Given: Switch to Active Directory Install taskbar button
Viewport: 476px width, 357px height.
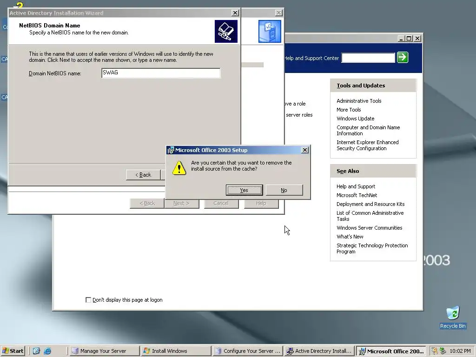Looking at the screenshot, I should pos(319,351).
